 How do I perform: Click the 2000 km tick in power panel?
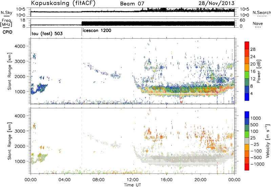point(20,76)
